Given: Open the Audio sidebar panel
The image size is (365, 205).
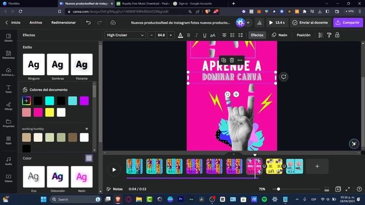Looking at the screenshot, I should pos(9,161).
